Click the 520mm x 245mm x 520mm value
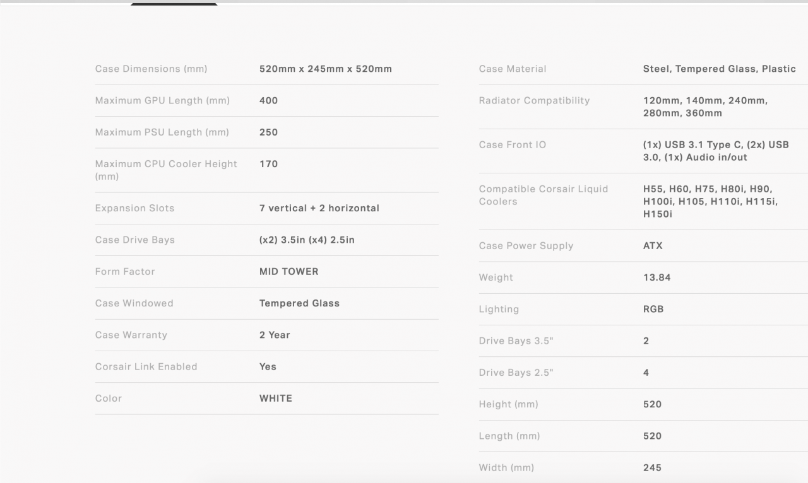808x483 pixels. 325,69
